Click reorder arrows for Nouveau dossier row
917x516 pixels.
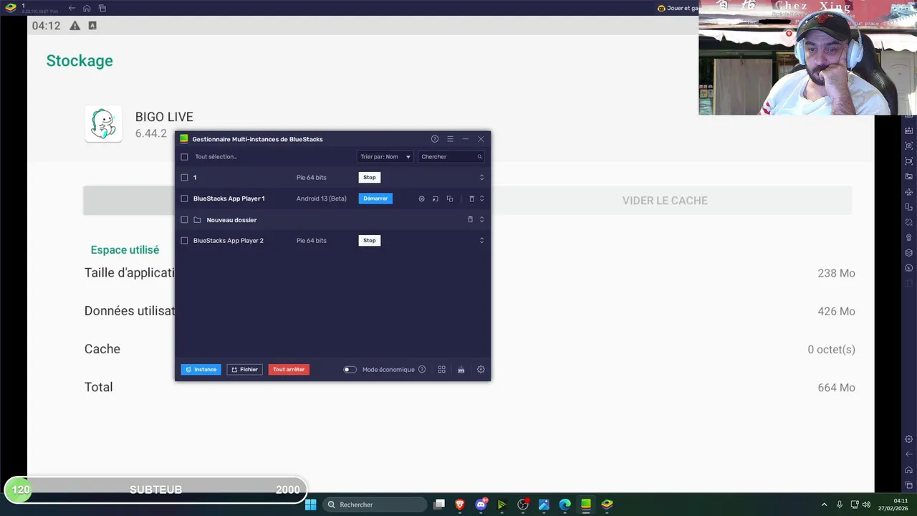(x=481, y=219)
